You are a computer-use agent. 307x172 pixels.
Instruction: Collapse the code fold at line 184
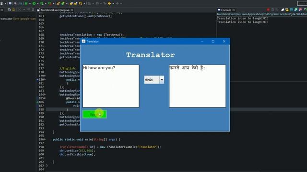pyautogui.click(x=45, y=95)
